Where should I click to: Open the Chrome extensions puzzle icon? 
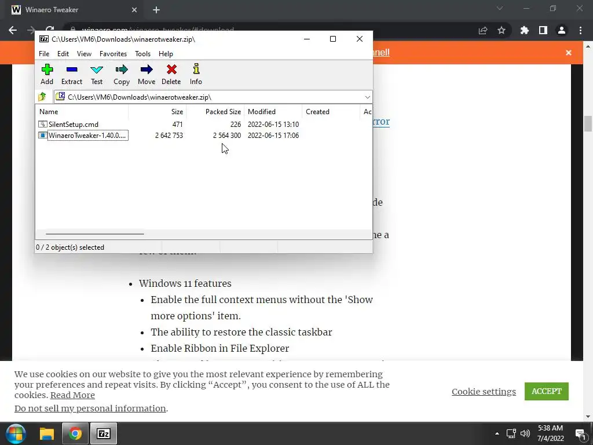525,30
